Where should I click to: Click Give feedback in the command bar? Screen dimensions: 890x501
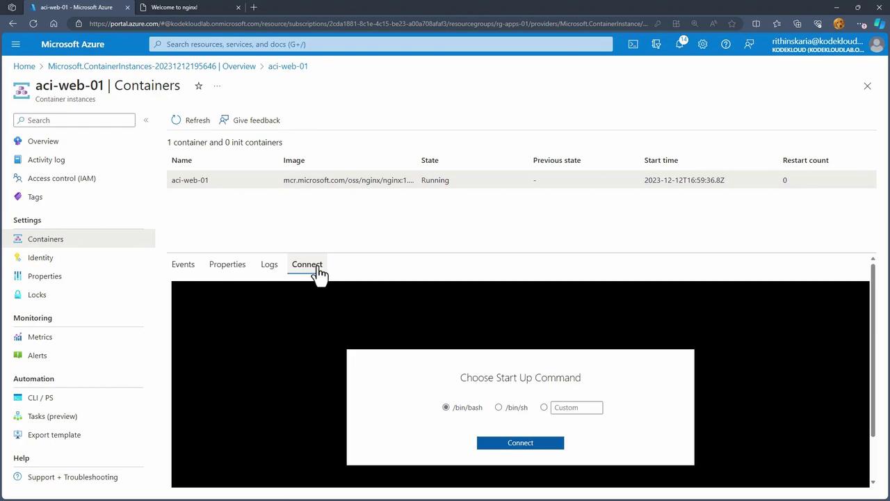tap(249, 120)
